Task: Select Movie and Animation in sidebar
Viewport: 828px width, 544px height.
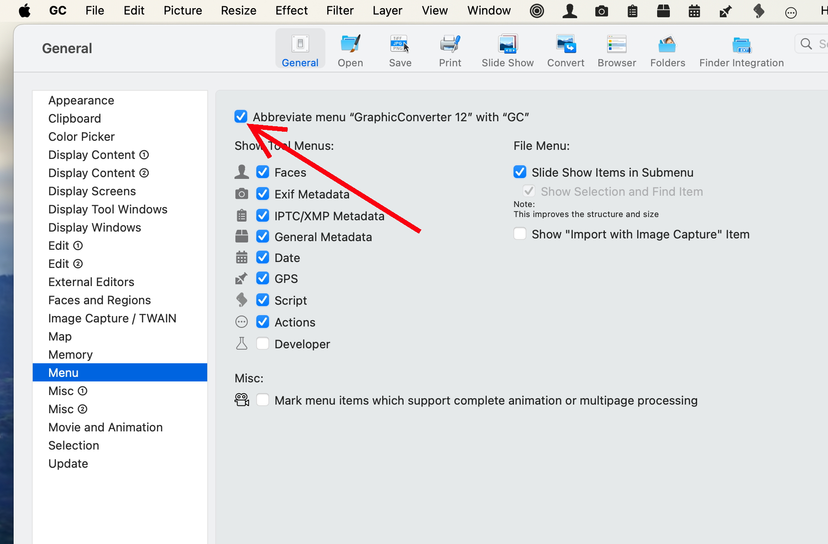Action: pyautogui.click(x=120, y=427)
